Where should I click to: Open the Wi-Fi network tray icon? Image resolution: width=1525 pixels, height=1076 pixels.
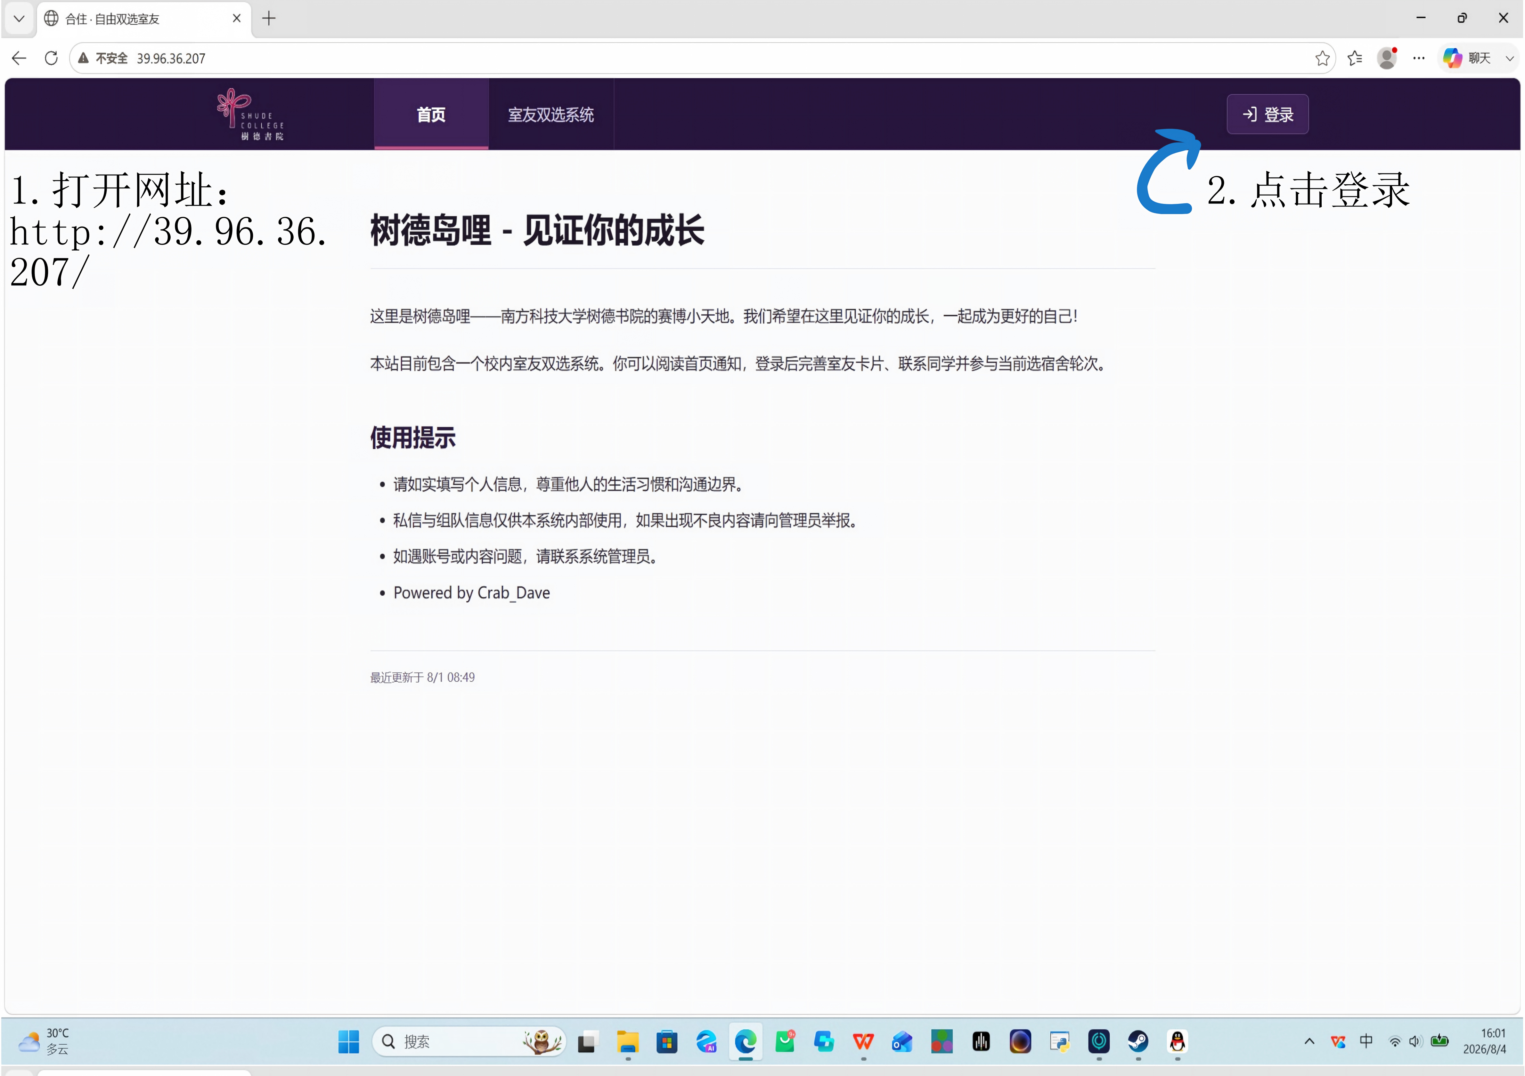[x=1395, y=1041]
